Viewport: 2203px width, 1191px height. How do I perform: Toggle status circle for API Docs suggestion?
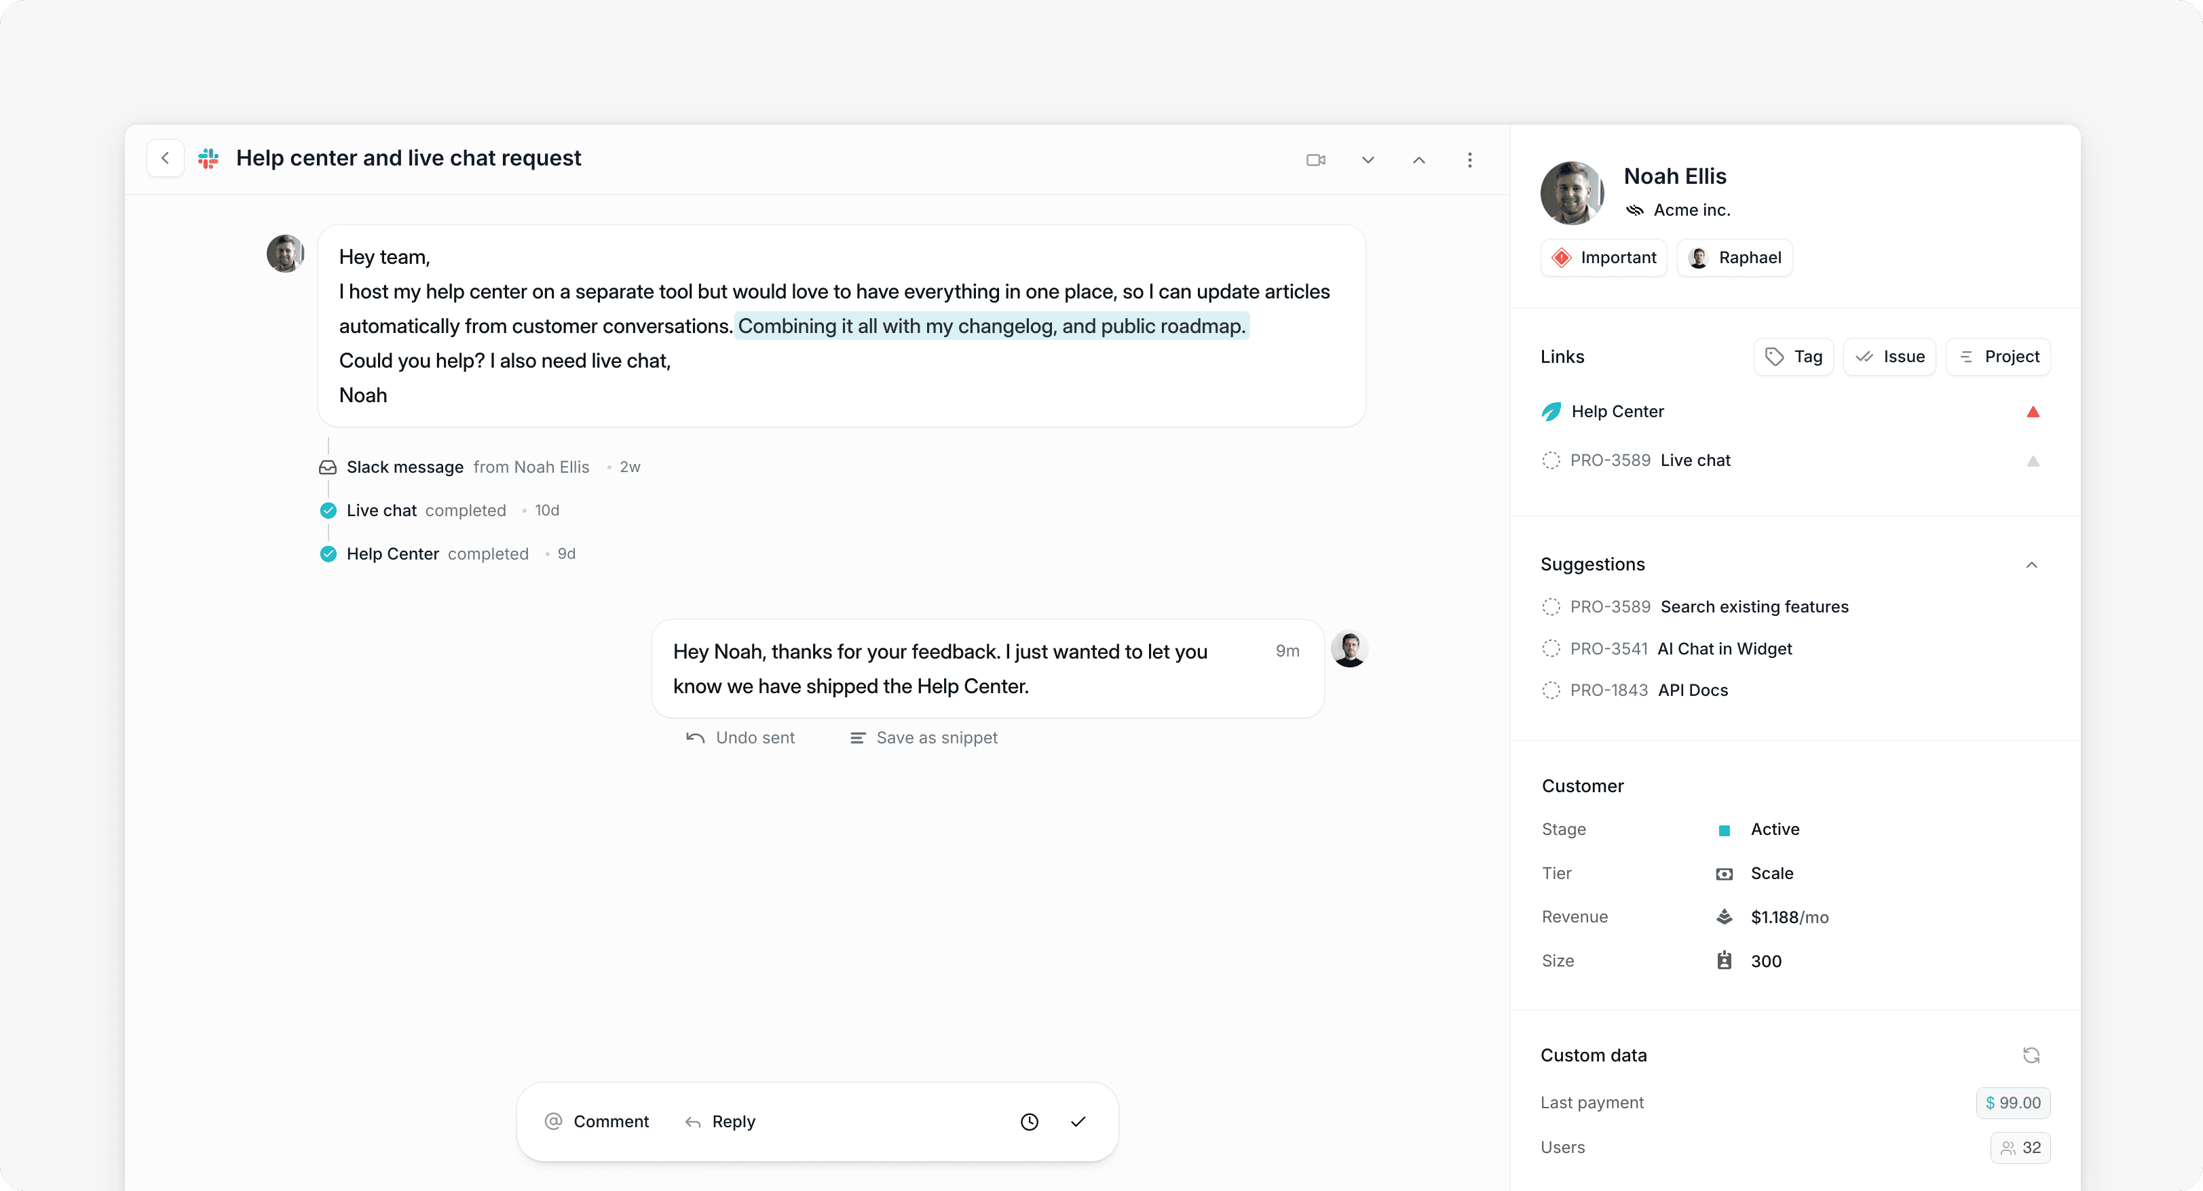click(x=1551, y=690)
